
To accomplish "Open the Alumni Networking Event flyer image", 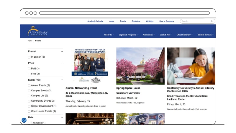I will [x=90, y=66].
